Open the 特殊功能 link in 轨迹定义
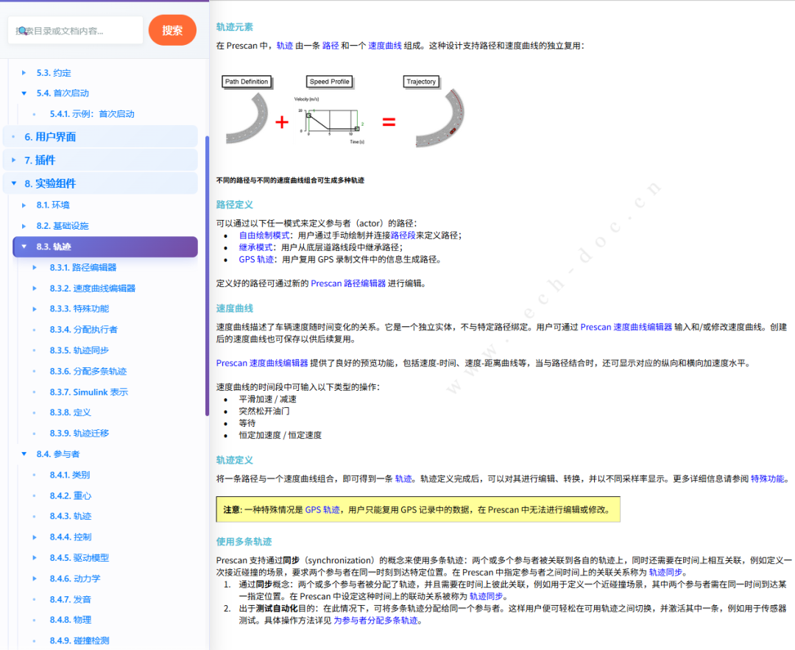This screenshot has width=795, height=650. click(768, 478)
